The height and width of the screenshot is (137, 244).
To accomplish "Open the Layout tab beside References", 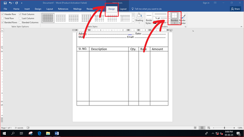I will 50,9.
